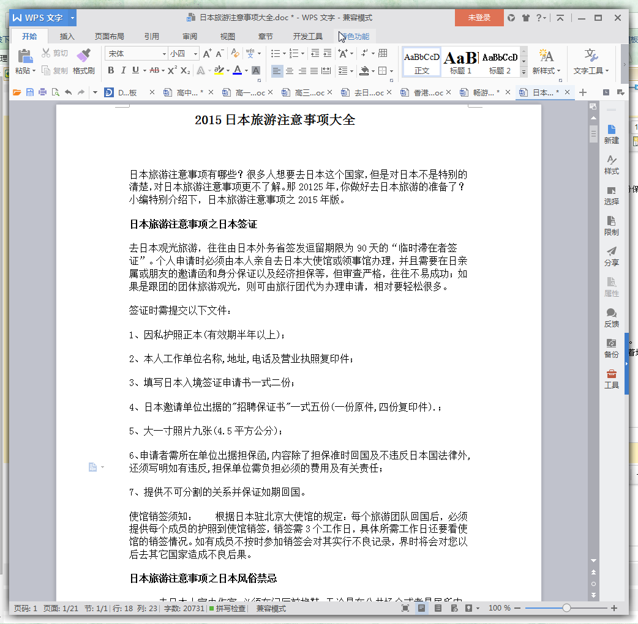
Task: Center align the paragraph
Action: (289, 71)
